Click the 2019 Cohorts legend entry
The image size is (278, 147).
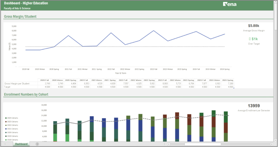click(x=12, y=136)
